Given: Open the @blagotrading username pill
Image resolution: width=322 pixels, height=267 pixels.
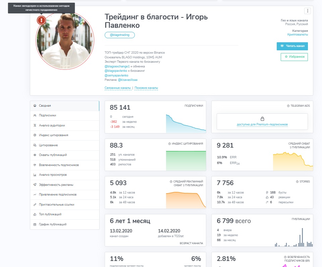Looking at the screenshot, I should point(120,35).
